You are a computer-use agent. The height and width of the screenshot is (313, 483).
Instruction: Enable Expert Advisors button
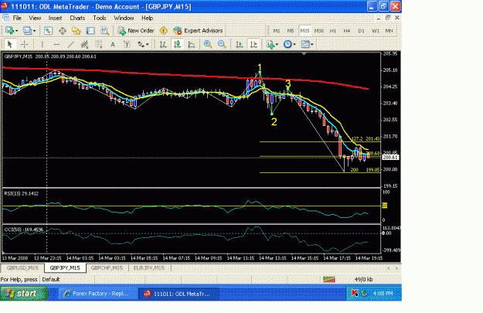click(x=198, y=30)
